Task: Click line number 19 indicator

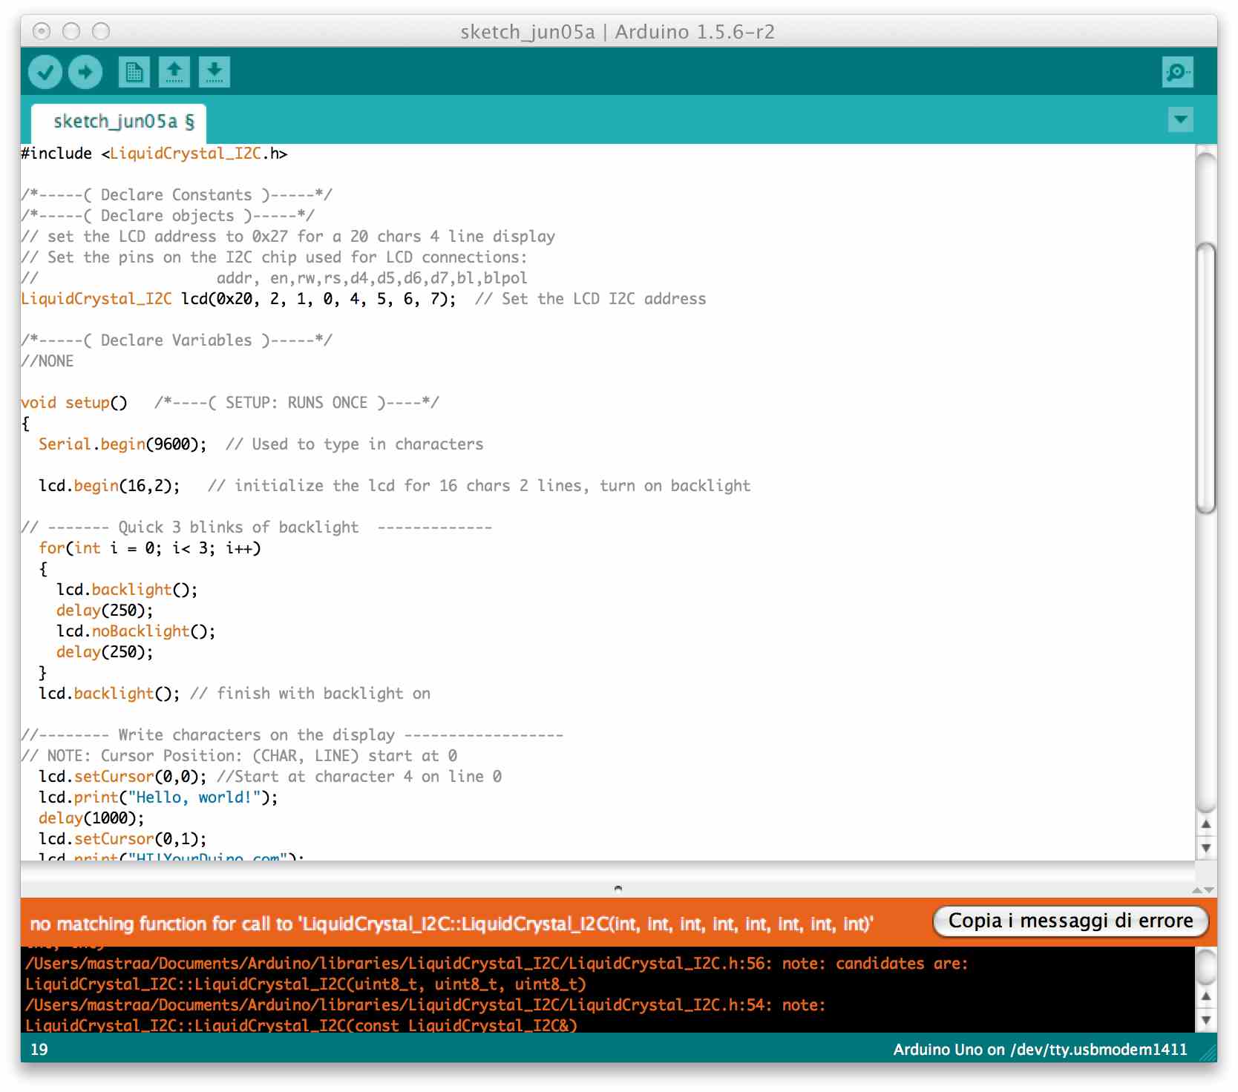Action: pos(37,1050)
